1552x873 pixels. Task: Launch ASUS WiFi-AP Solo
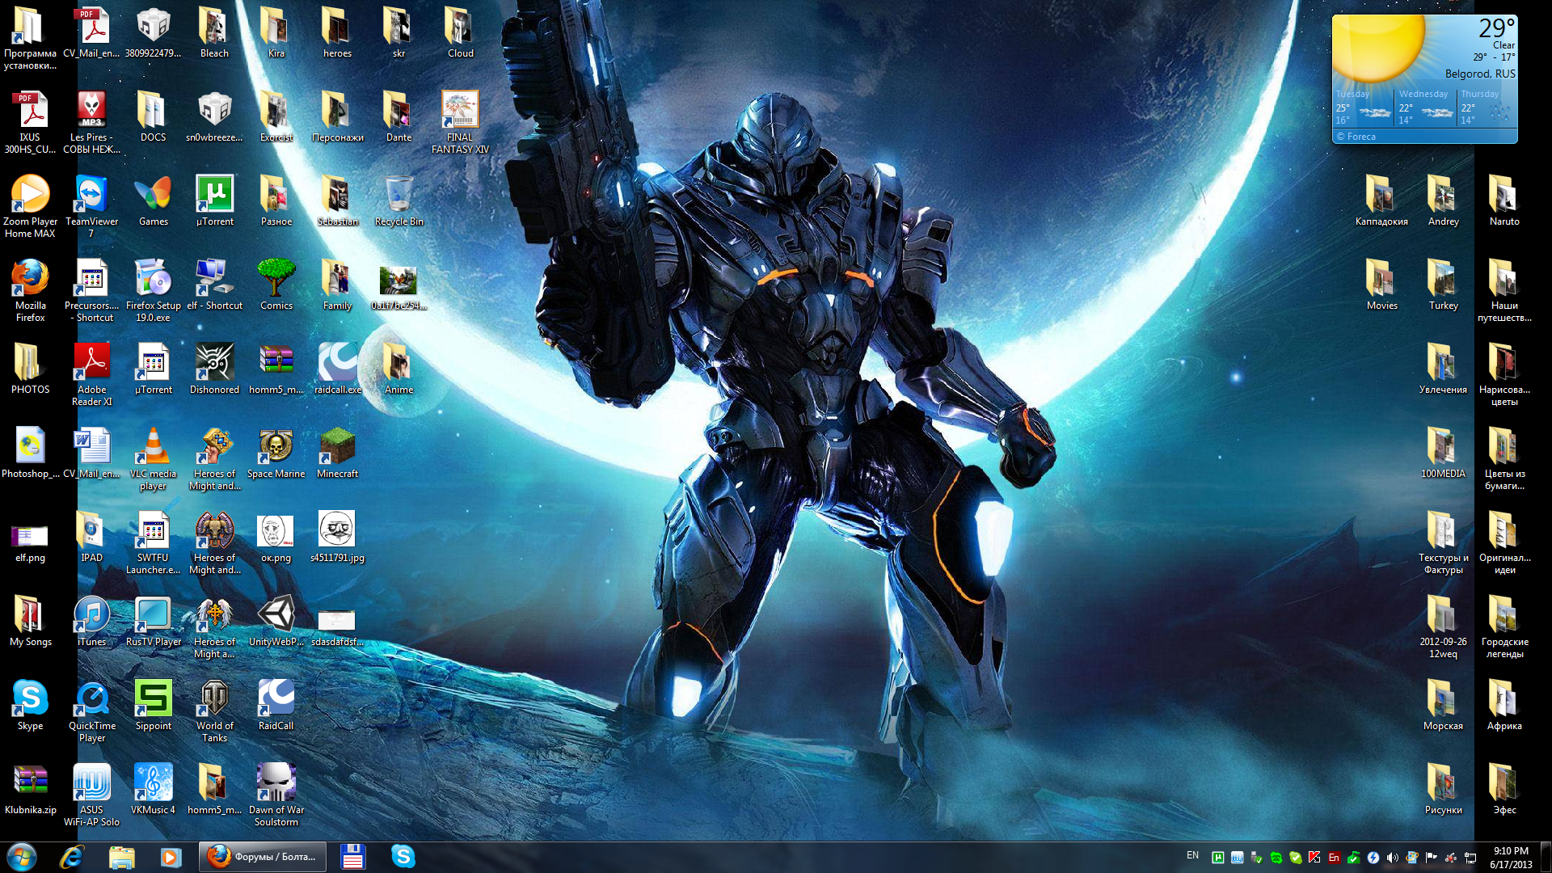click(91, 782)
